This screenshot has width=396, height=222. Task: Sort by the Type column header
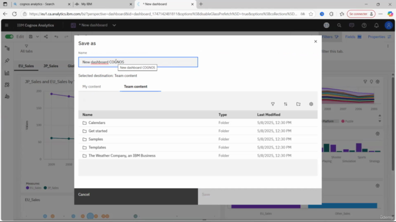point(223,115)
